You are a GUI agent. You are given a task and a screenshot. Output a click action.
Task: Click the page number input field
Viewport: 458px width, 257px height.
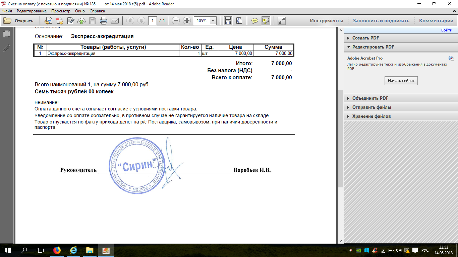tap(153, 21)
